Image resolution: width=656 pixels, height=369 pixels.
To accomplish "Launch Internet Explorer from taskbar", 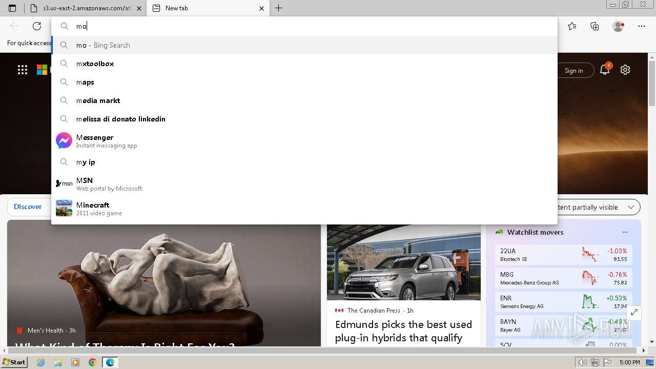I will pyautogui.click(x=40, y=362).
